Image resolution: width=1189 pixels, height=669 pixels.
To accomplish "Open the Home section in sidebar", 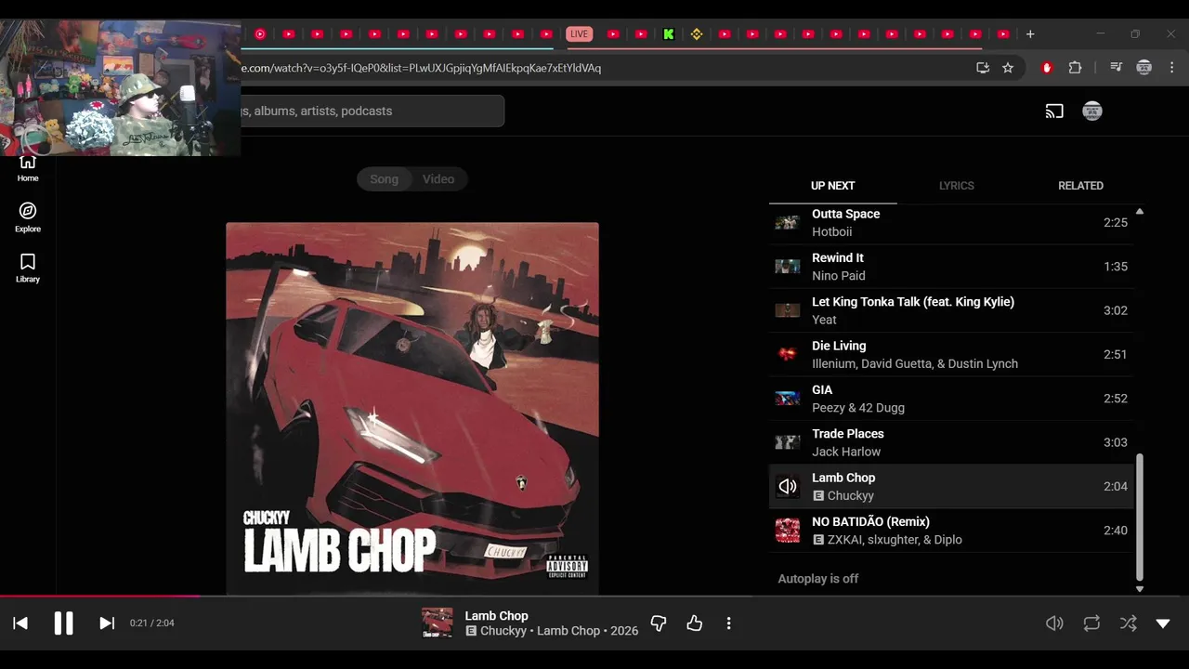I will click(28, 169).
